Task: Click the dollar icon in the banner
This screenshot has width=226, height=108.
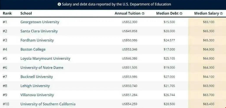Action: pos(59,4)
